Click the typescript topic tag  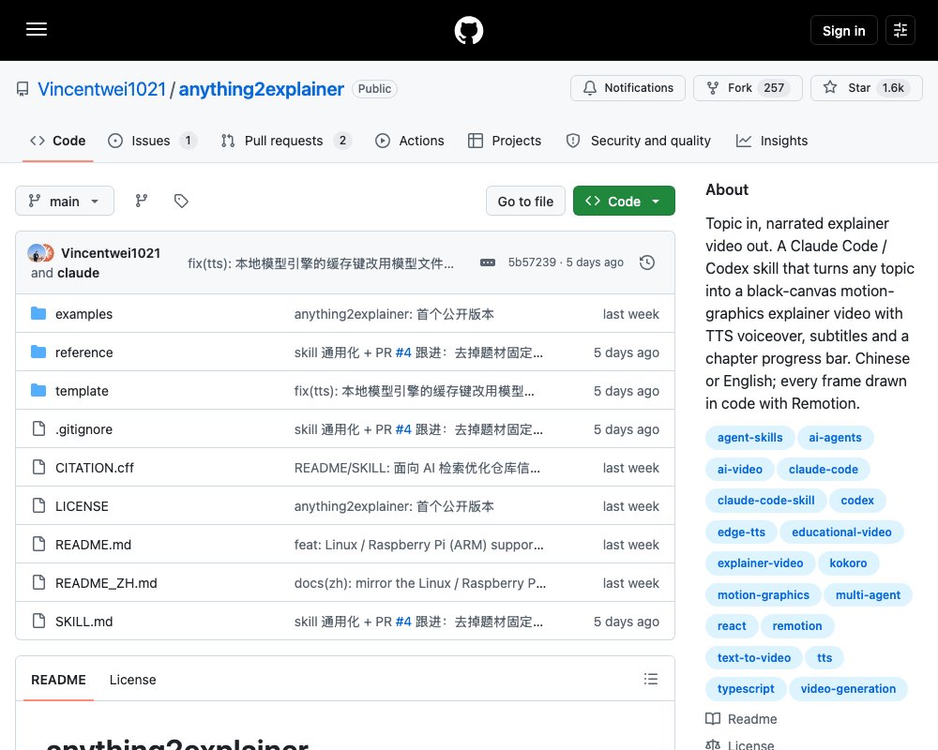(x=746, y=688)
